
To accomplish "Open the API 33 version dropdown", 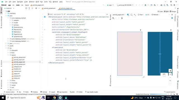I will point(148,15).
